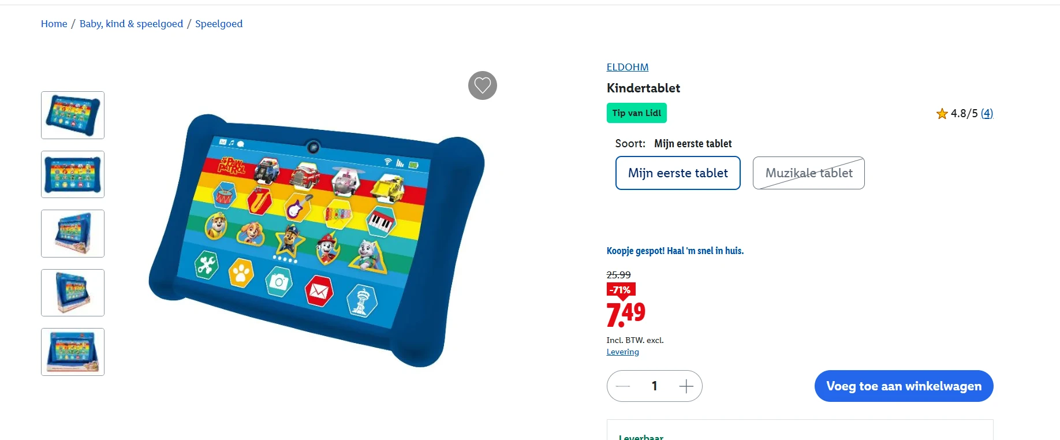Open the Levering delivery info link
1060x440 pixels.
click(622, 352)
